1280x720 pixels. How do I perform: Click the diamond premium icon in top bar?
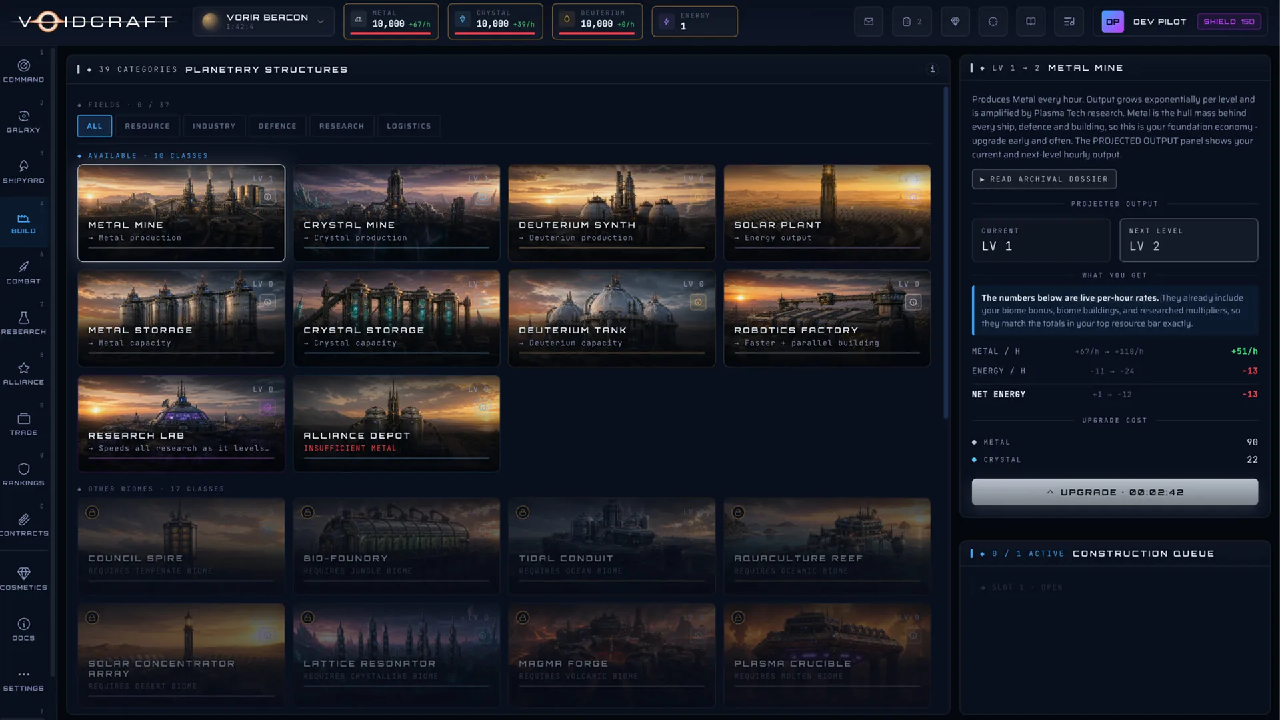click(x=955, y=21)
